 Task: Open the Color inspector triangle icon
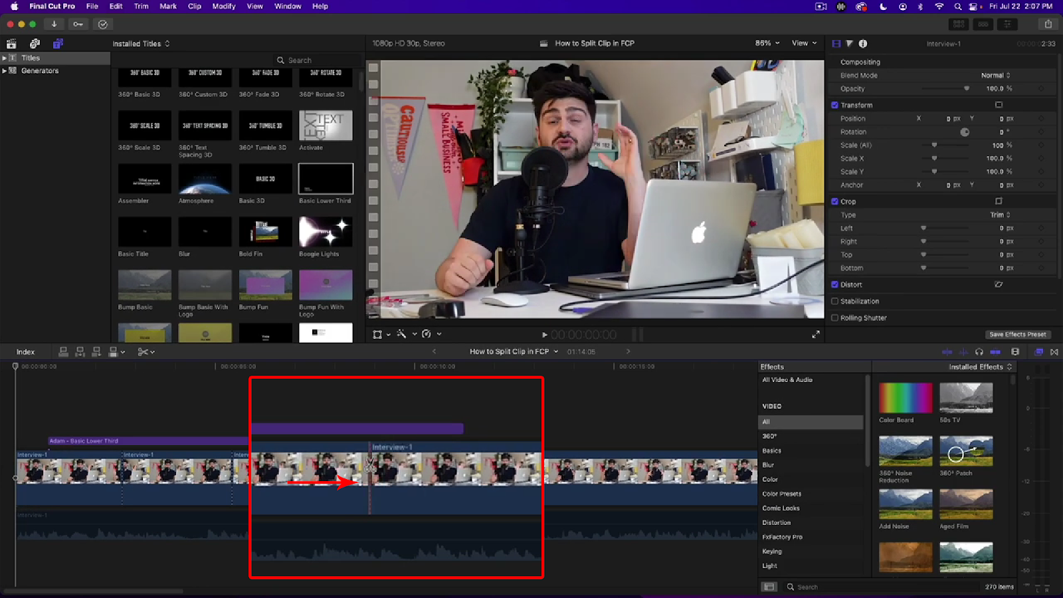(x=849, y=44)
